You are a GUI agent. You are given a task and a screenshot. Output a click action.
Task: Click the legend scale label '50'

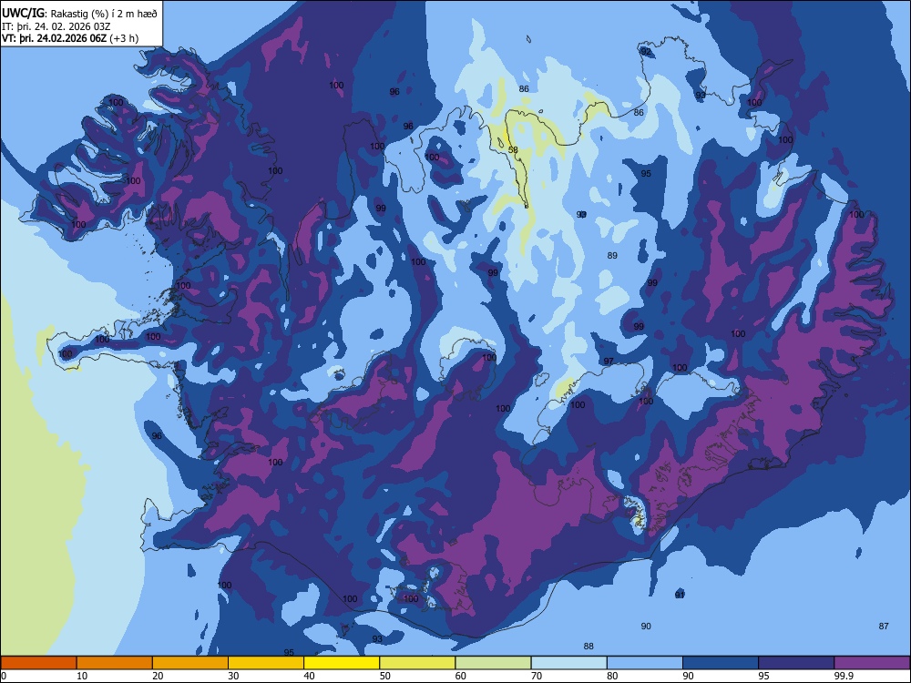point(385,676)
